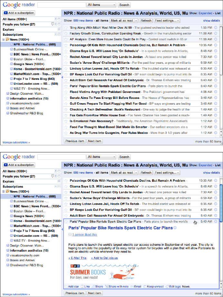Select All items (1000+) in top sidebar
The width and height of the screenshot is (223, 297).
point(15,19)
